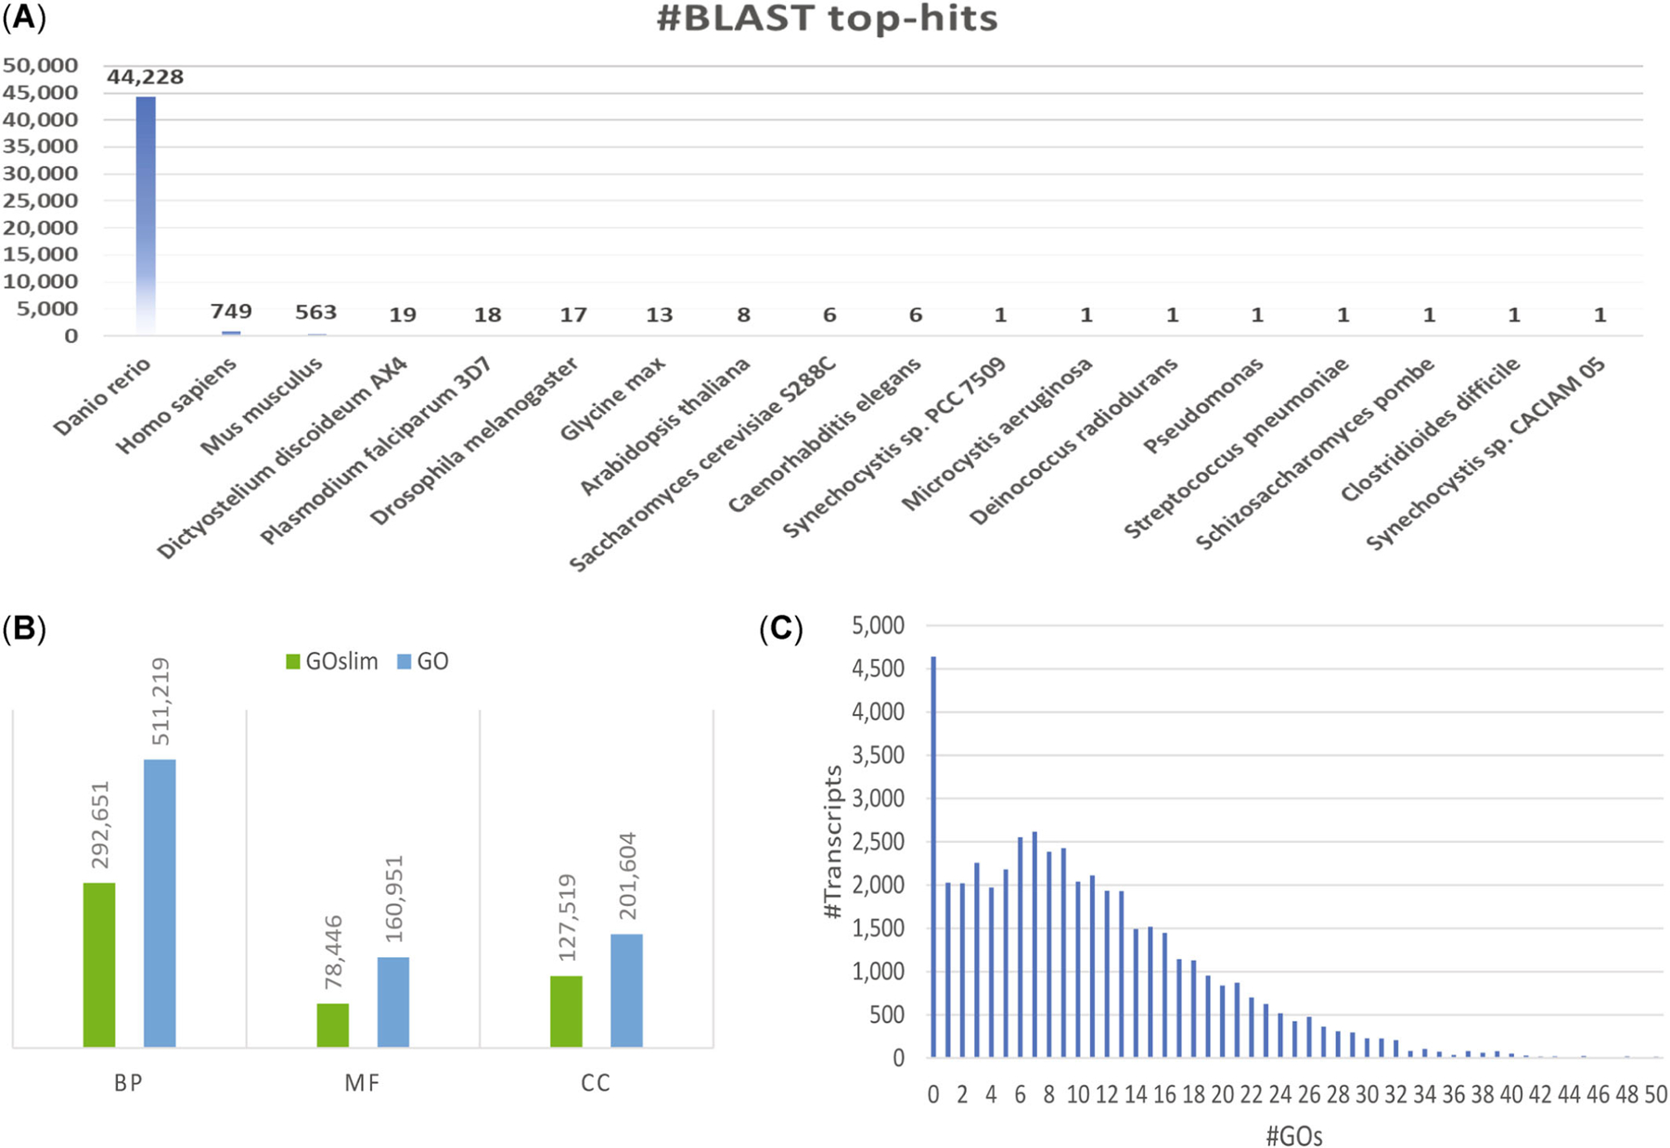Click the CC category label
The image size is (1670, 1148).
tap(596, 1083)
